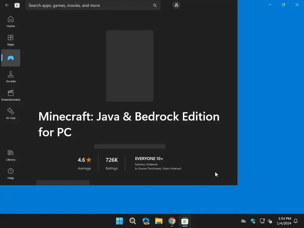
Task: Launch Microsoft Edge PRE from the taskbar
Action: (x=146, y=221)
